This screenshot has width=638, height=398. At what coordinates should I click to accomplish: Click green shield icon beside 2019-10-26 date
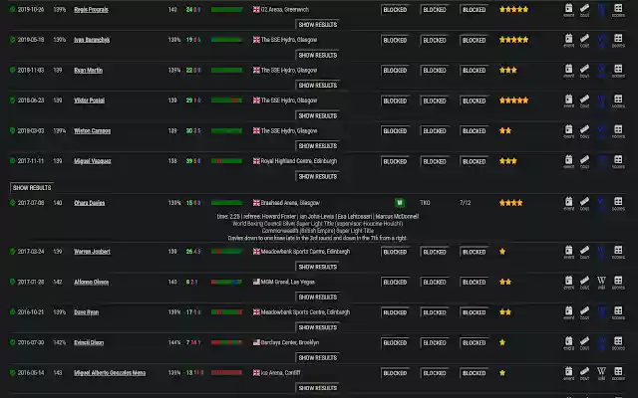point(13,9)
